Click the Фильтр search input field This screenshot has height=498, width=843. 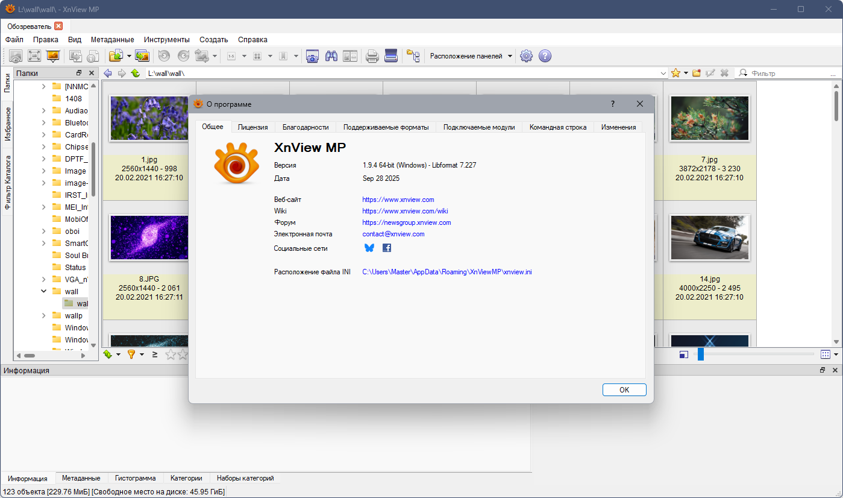[789, 73]
